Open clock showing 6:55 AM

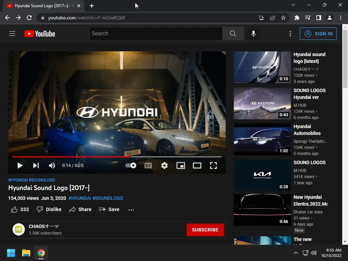point(331,253)
